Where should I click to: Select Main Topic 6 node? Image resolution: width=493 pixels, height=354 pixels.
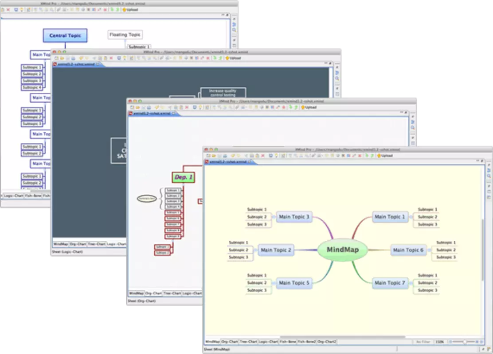(x=408, y=250)
